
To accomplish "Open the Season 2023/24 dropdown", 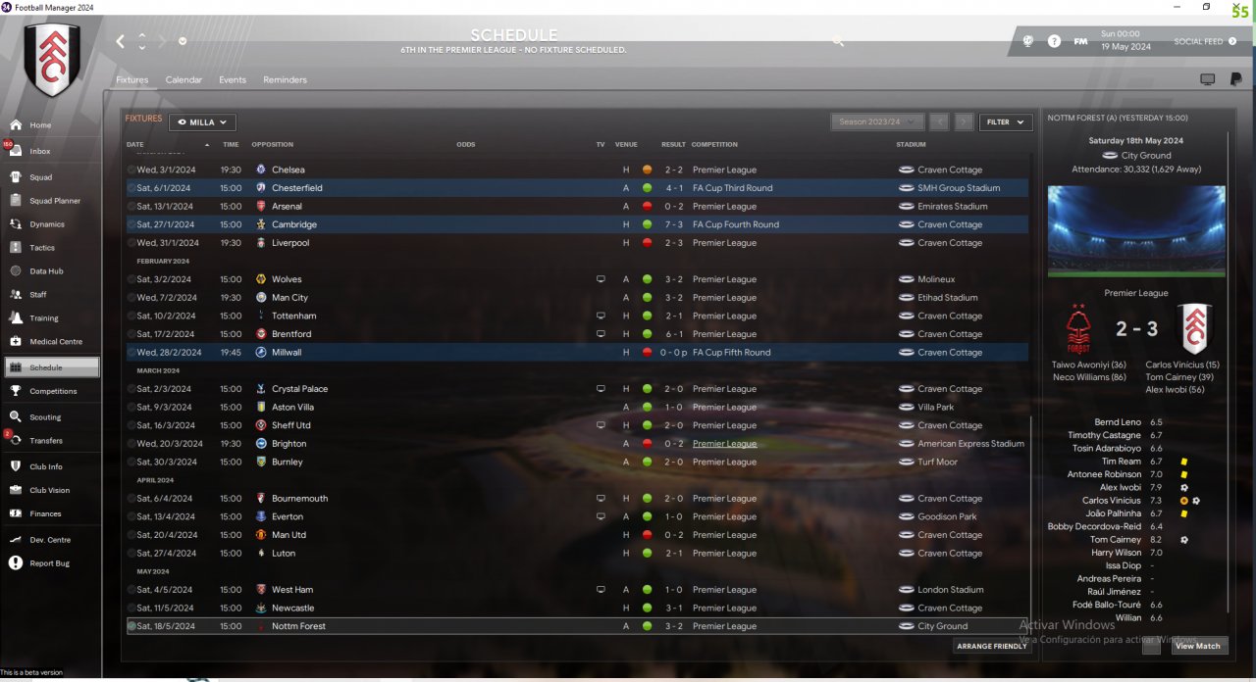I will [x=877, y=122].
